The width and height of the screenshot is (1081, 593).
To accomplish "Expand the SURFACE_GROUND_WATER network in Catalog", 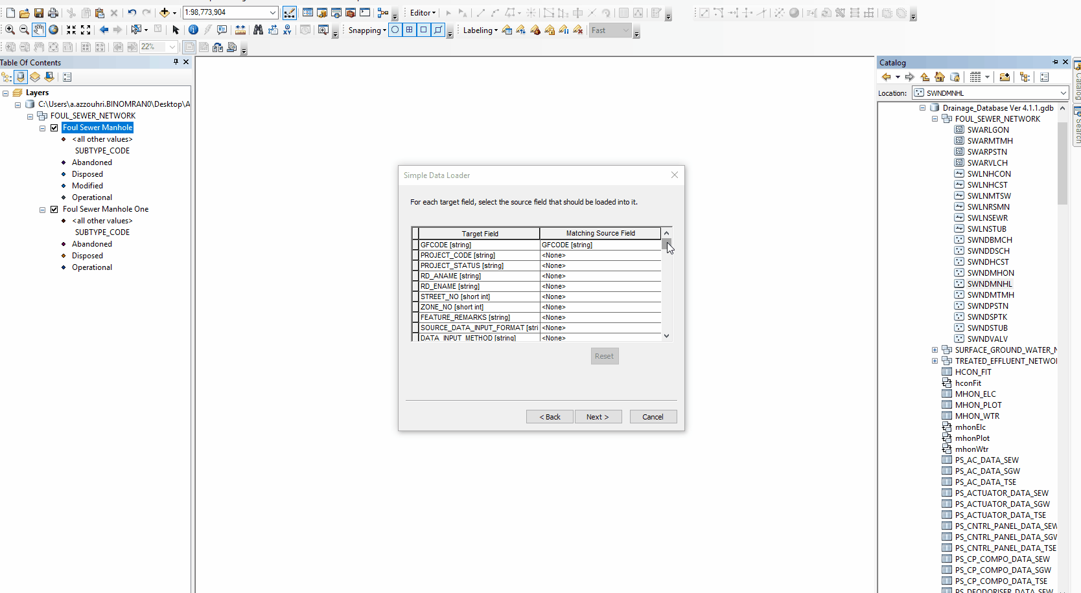I will (x=935, y=350).
